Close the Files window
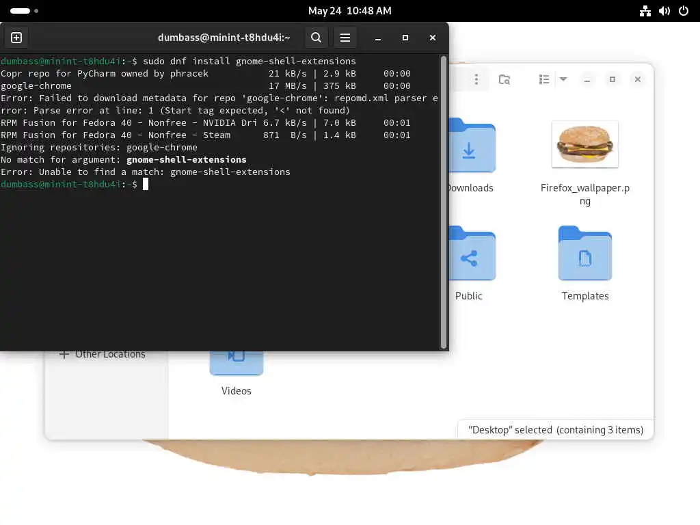 [x=638, y=79]
